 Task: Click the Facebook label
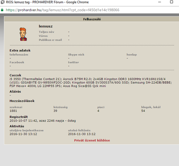(x=17, y=62)
